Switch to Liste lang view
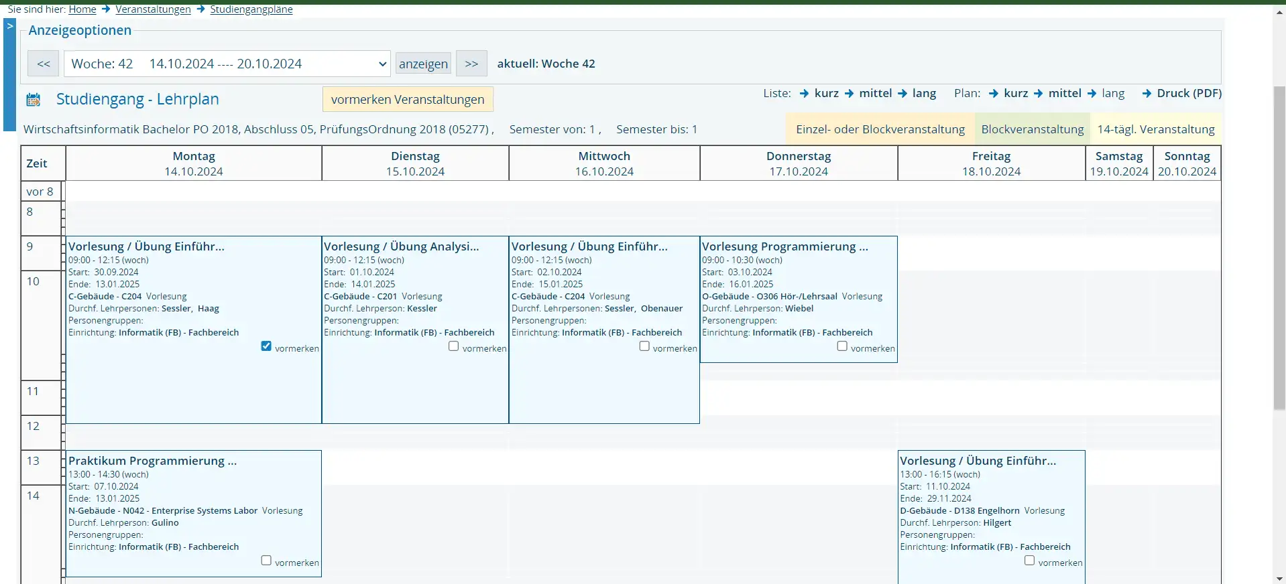Image resolution: width=1286 pixels, height=584 pixels. (x=923, y=93)
